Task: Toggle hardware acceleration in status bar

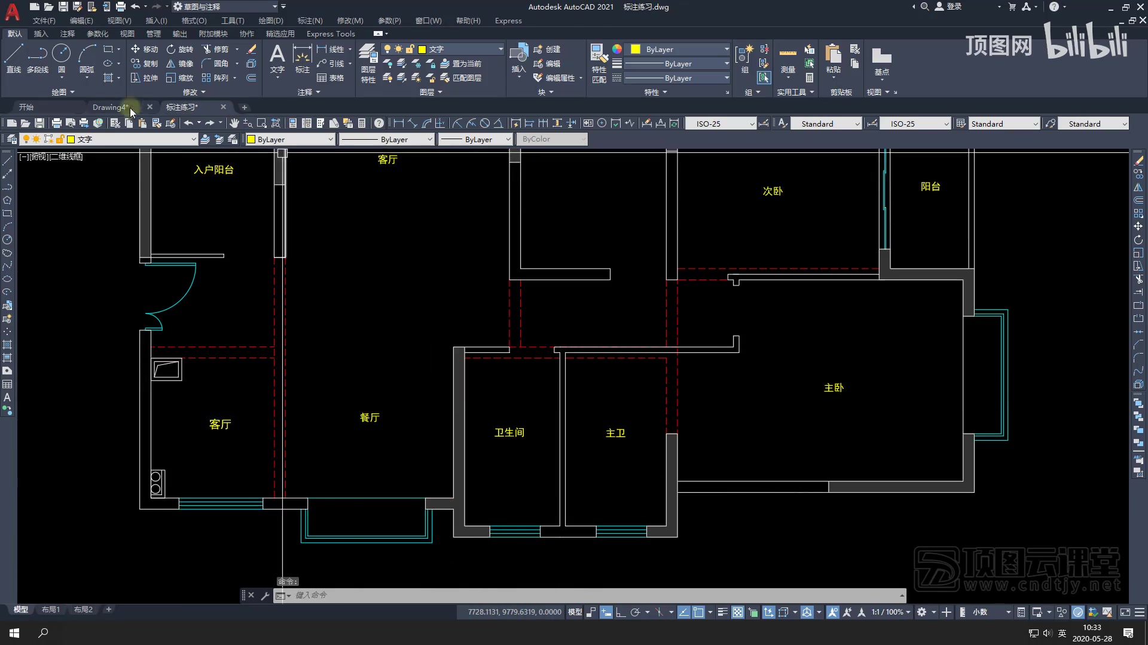Action: [1078, 612]
